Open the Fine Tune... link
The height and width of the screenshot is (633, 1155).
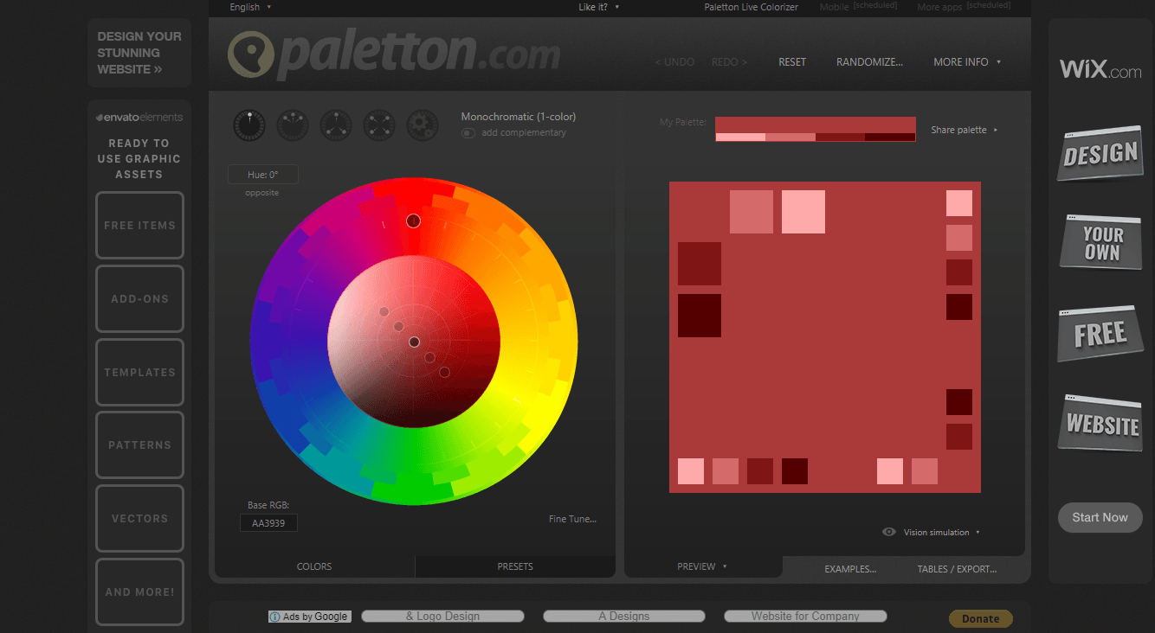572,519
